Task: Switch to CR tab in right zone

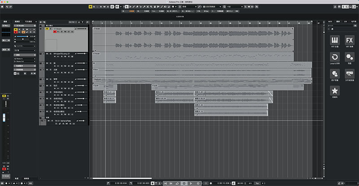Action: pyautogui.click(x=346, y=22)
